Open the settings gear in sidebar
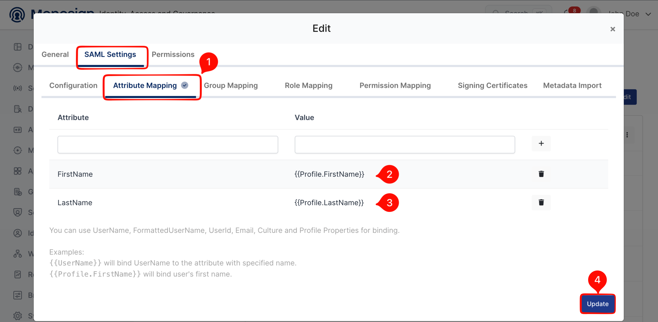Viewport: 658px width, 322px height. click(18, 316)
